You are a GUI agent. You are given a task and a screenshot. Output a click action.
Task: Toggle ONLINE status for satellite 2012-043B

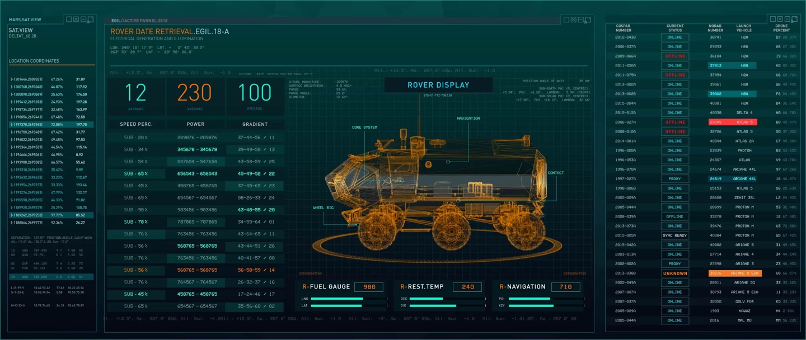coord(674,37)
